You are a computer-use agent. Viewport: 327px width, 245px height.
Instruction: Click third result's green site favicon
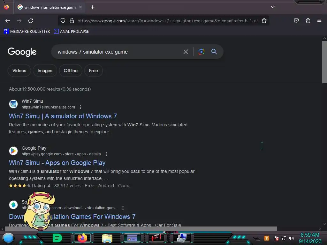click(13, 205)
